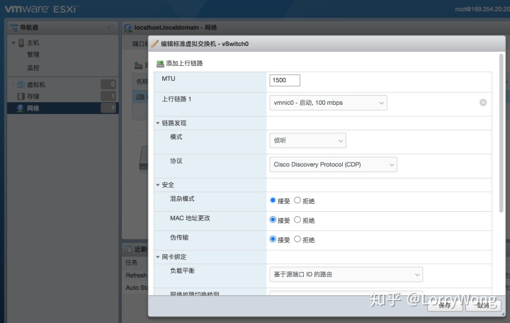510x323 pixels.
Task: Click the MTU input field with 1500
Action: (x=285, y=80)
